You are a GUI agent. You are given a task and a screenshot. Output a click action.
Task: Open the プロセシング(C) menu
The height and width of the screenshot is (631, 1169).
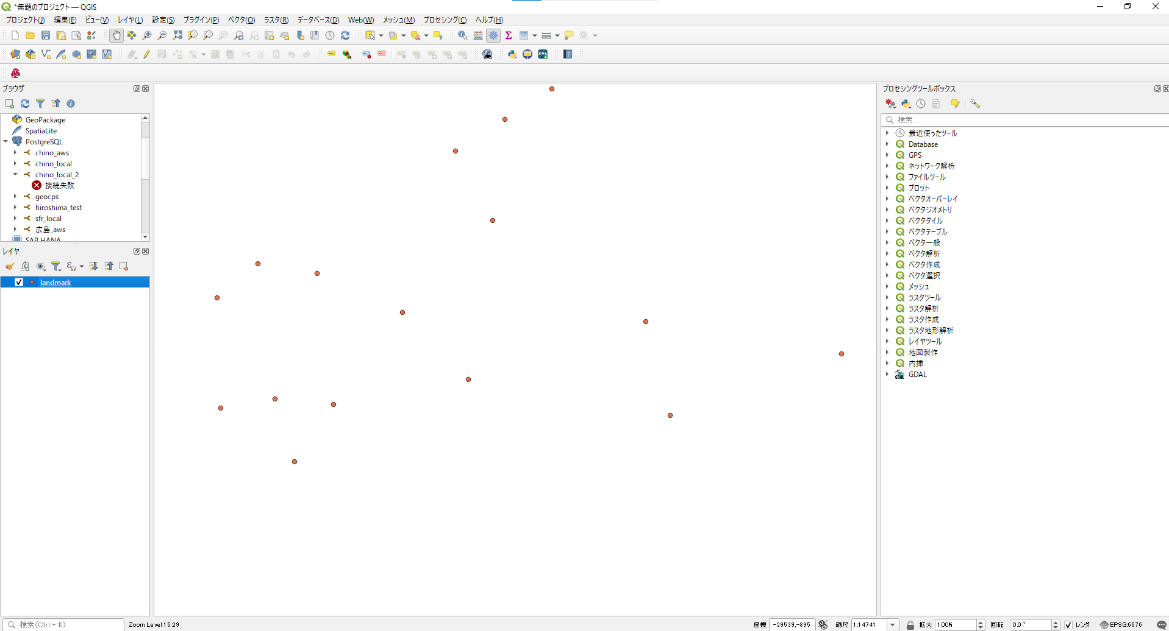click(x=445, y=20)
